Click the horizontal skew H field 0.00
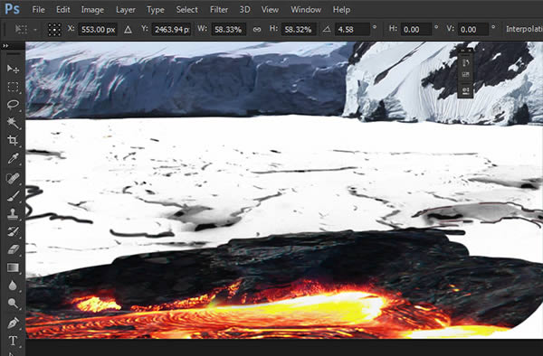 click(x=416, y=30)
